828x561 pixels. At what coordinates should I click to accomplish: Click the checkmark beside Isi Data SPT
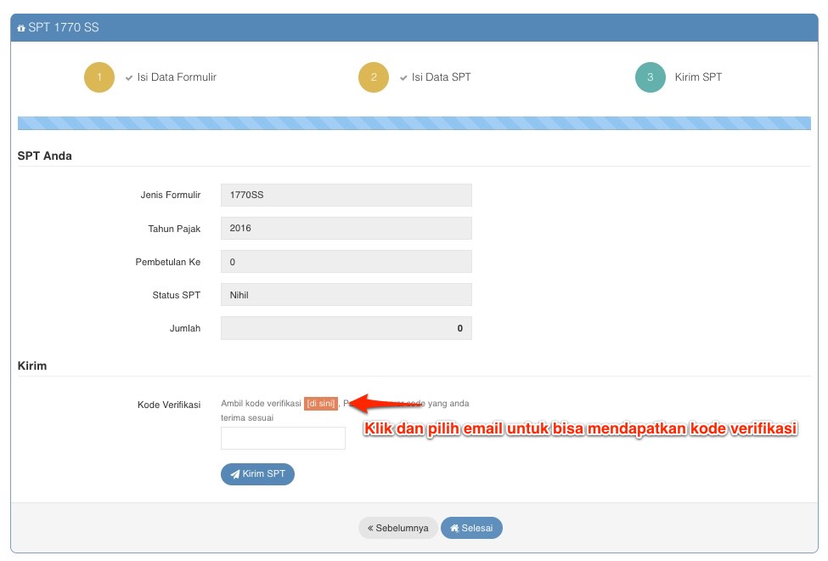403,76
